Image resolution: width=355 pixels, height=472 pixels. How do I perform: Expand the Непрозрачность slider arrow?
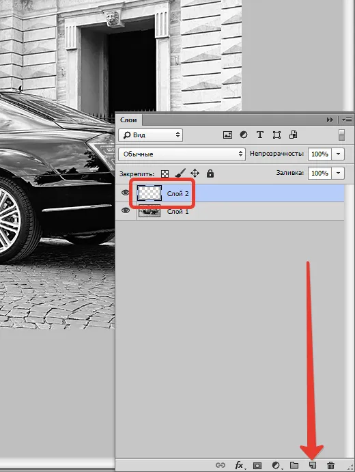[x=338, y=154]
